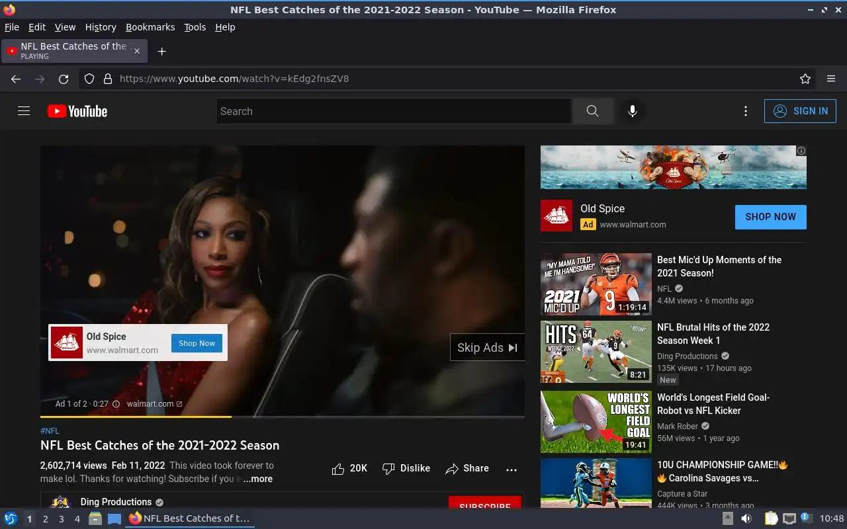
Task: Select Firefox window in taskbar
Action: click(x=190, y=518)
